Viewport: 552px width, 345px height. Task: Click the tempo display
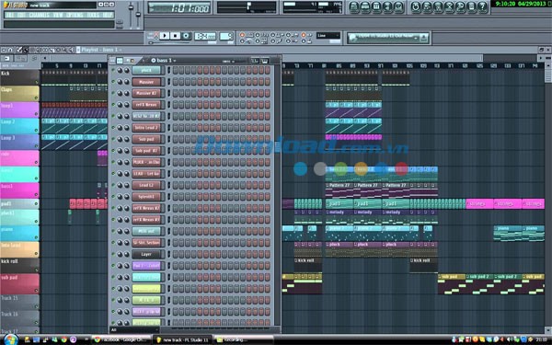[x=205, y=36]
